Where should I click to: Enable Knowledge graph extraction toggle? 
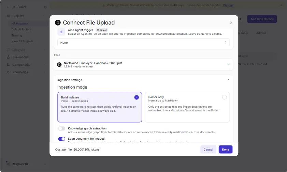point(62,128)
